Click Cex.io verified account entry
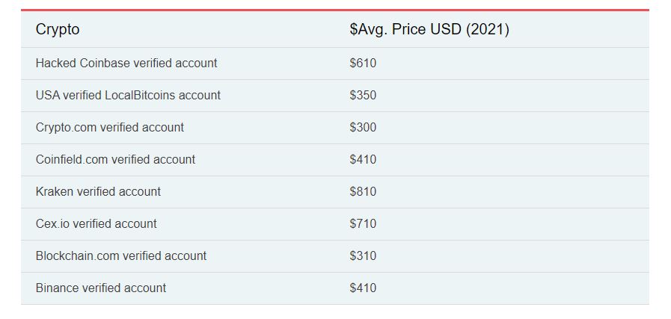This screenshot has width=671, height=319. 96,223
